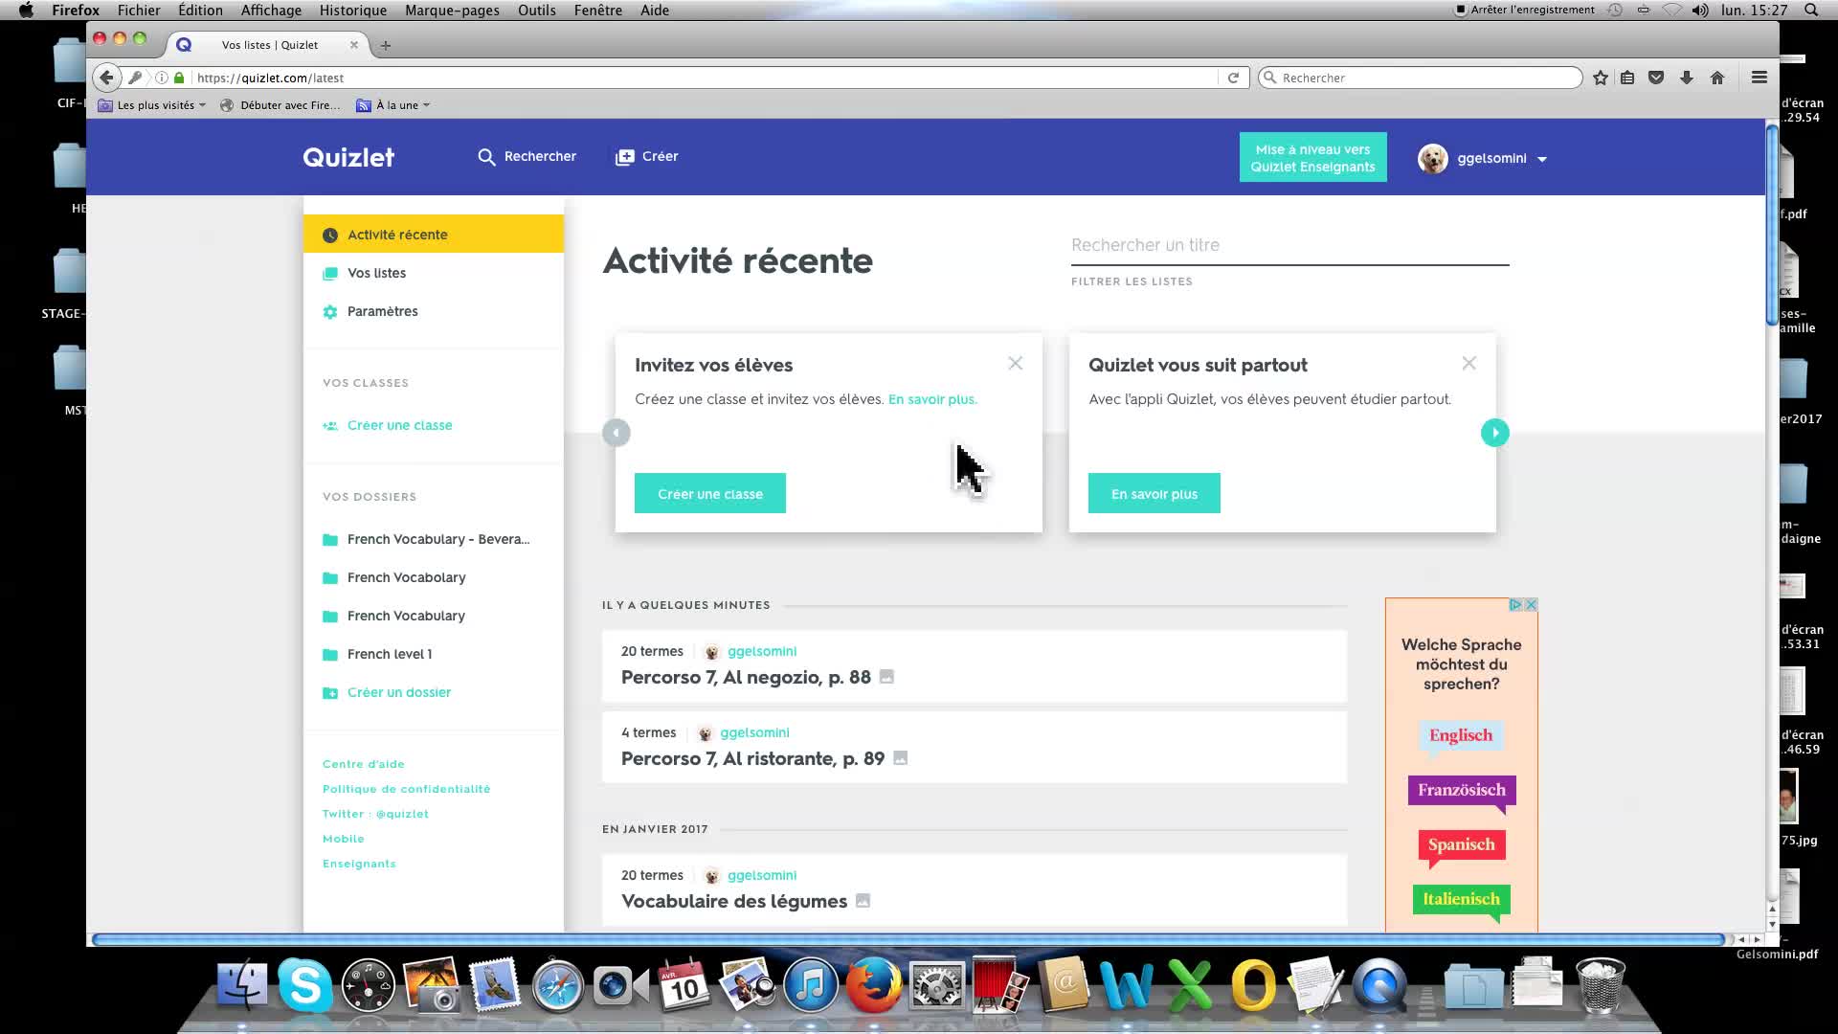Open the French level 1 folder
1838x1034 pixels.
pyautogui.click(x=389, y=654)
